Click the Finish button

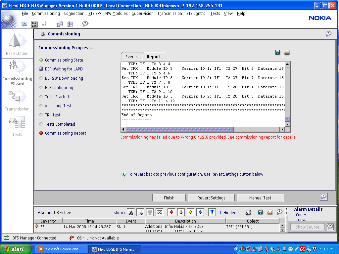coord(169,198)
